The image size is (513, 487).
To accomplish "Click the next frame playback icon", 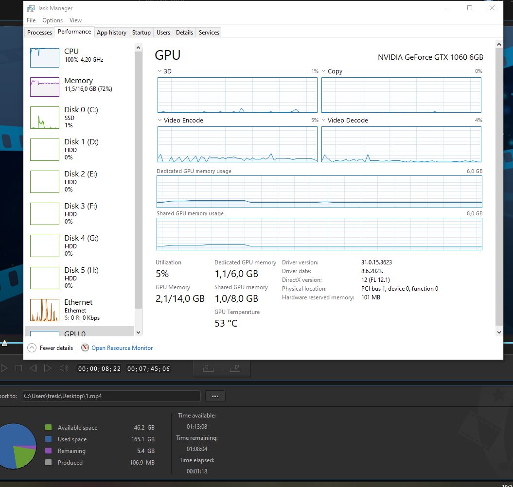I will 48,368.
